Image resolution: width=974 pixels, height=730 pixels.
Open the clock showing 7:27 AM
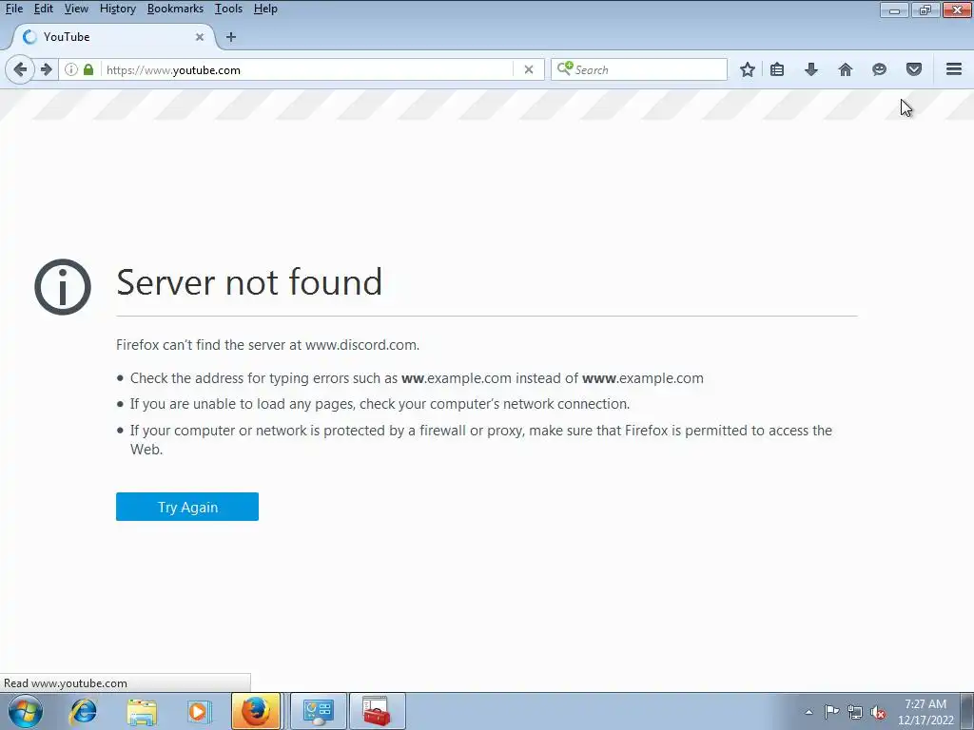pos(925,712)
